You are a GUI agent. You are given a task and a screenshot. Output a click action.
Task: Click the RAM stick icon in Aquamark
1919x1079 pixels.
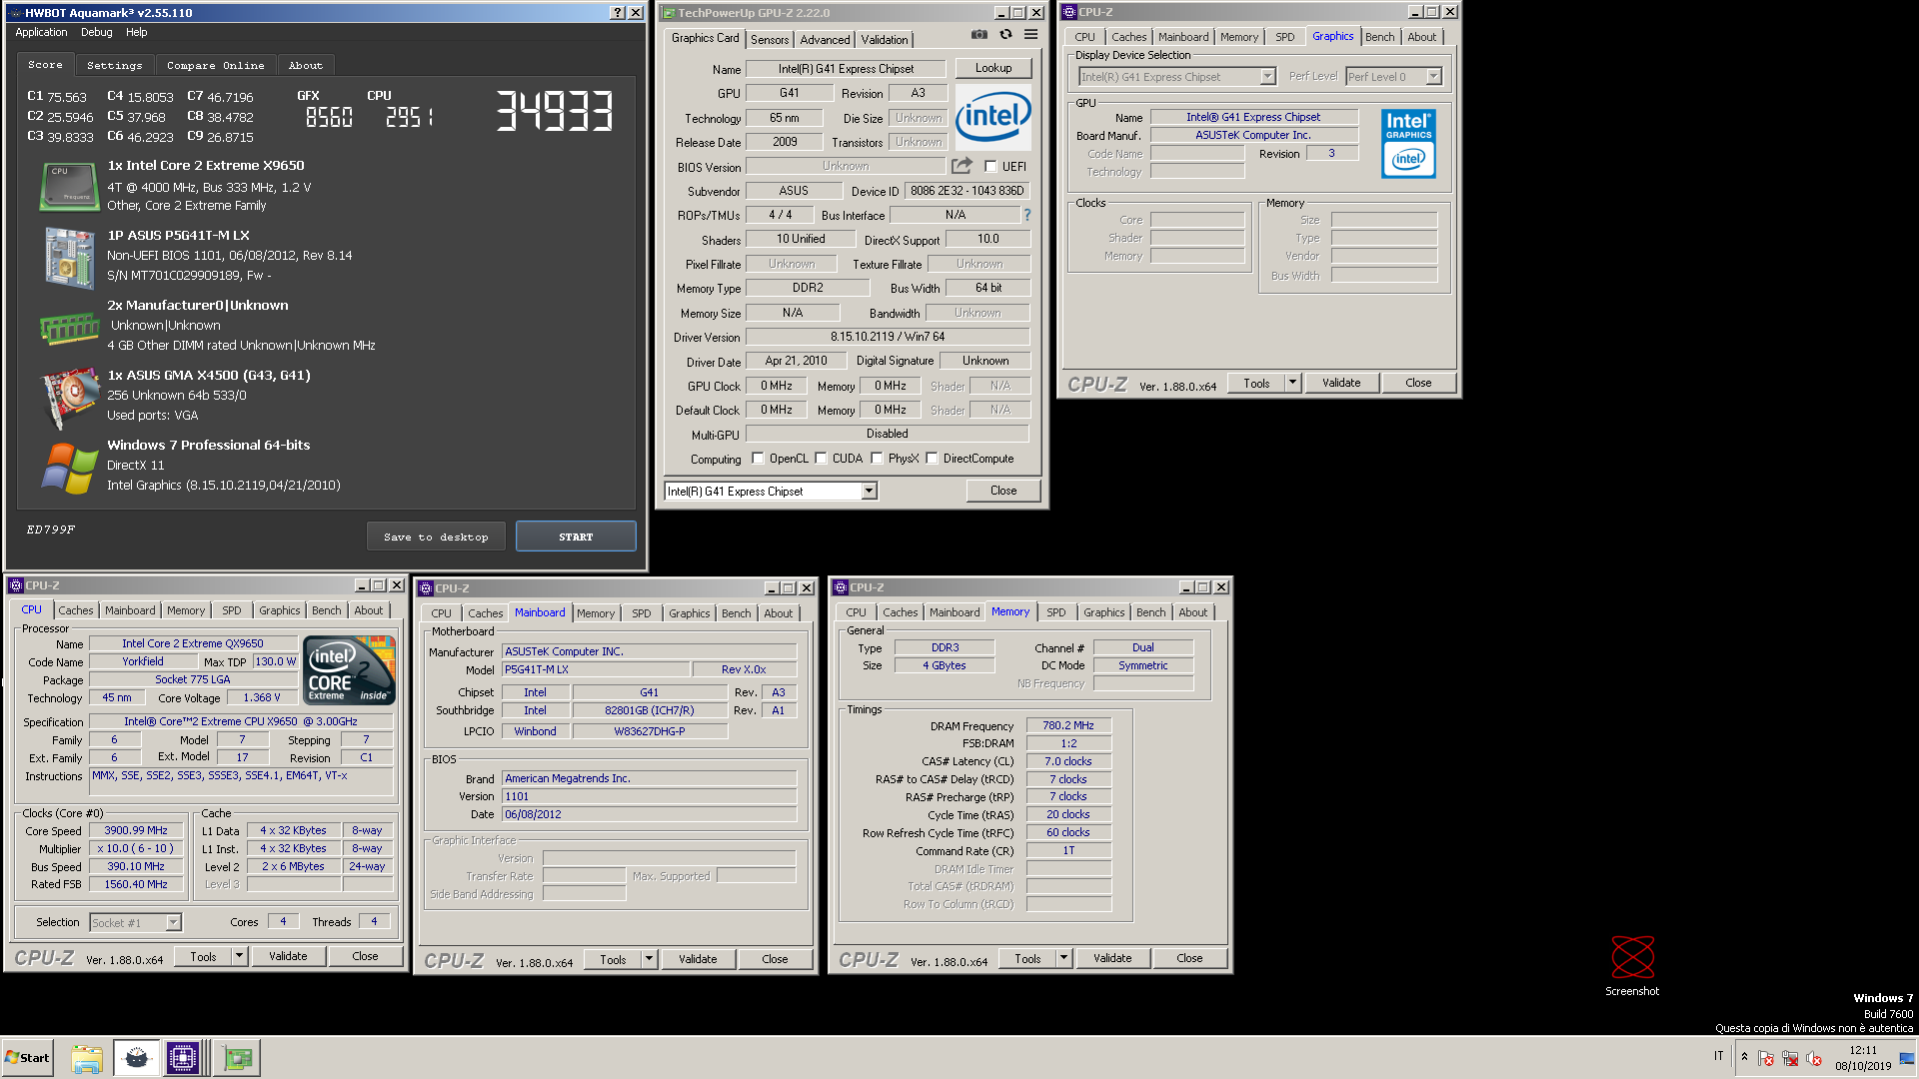[x=68, y=328]
